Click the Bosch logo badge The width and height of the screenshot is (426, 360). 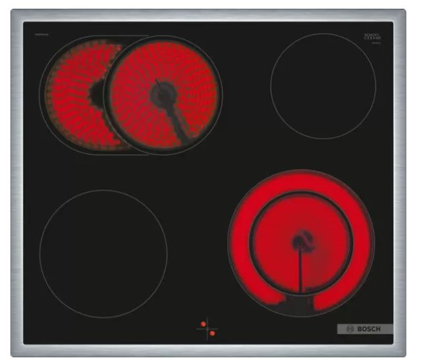coord(365,329)
